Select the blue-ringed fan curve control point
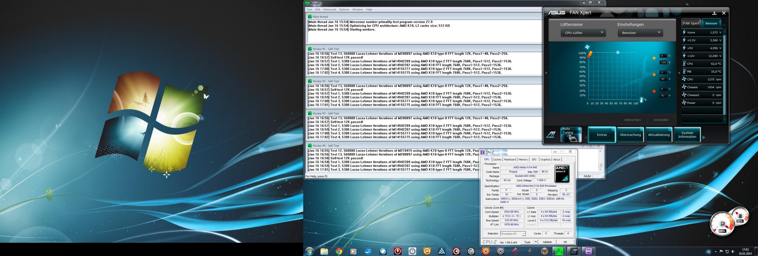The width and height of the screenshot is (758, 256). click(x=618, y=52)
